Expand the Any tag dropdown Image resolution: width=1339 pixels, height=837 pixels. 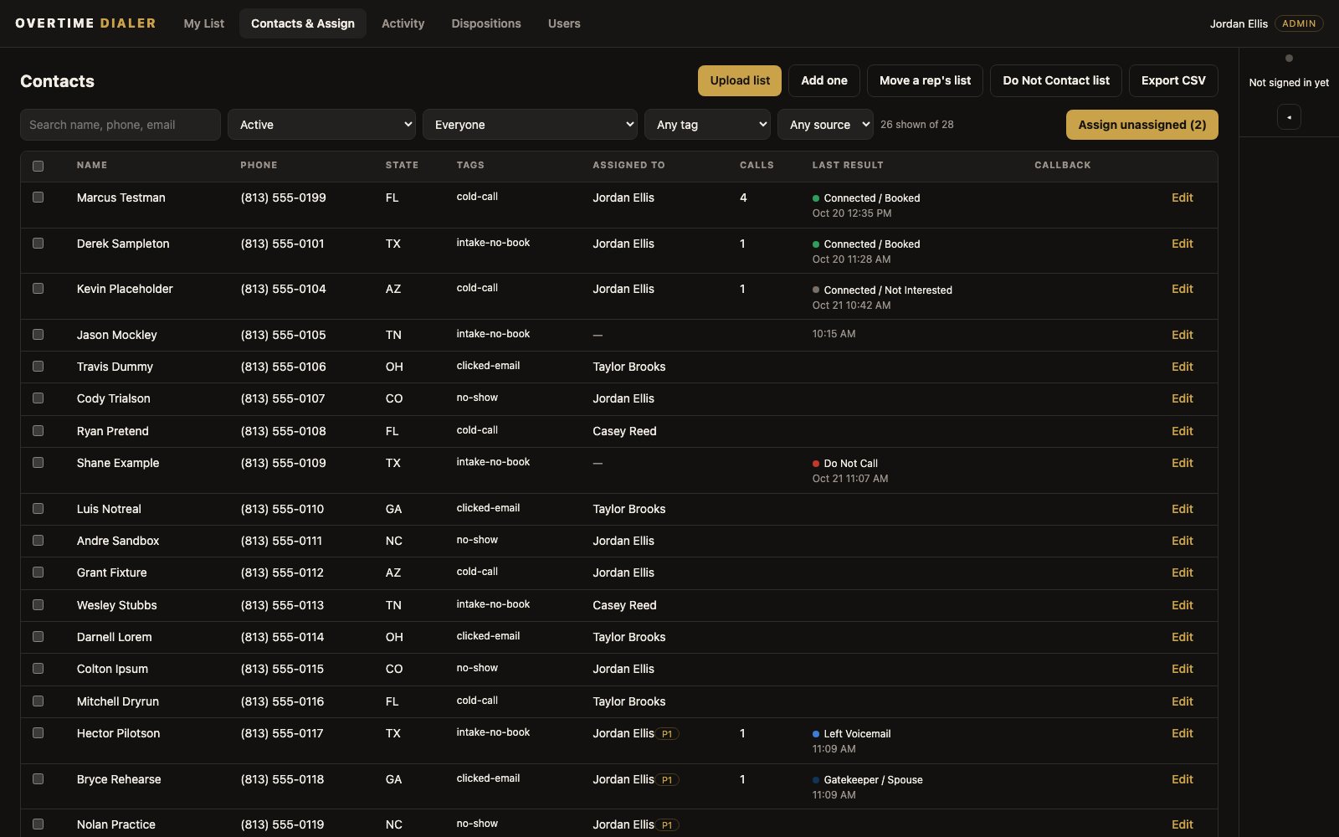pos(707,125)
